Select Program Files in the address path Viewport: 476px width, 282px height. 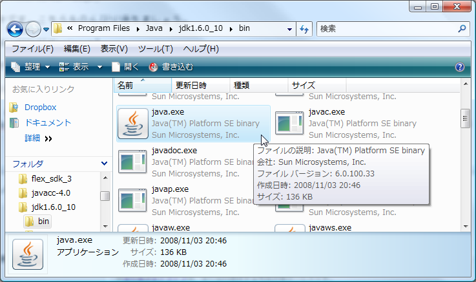coord(104,28)
